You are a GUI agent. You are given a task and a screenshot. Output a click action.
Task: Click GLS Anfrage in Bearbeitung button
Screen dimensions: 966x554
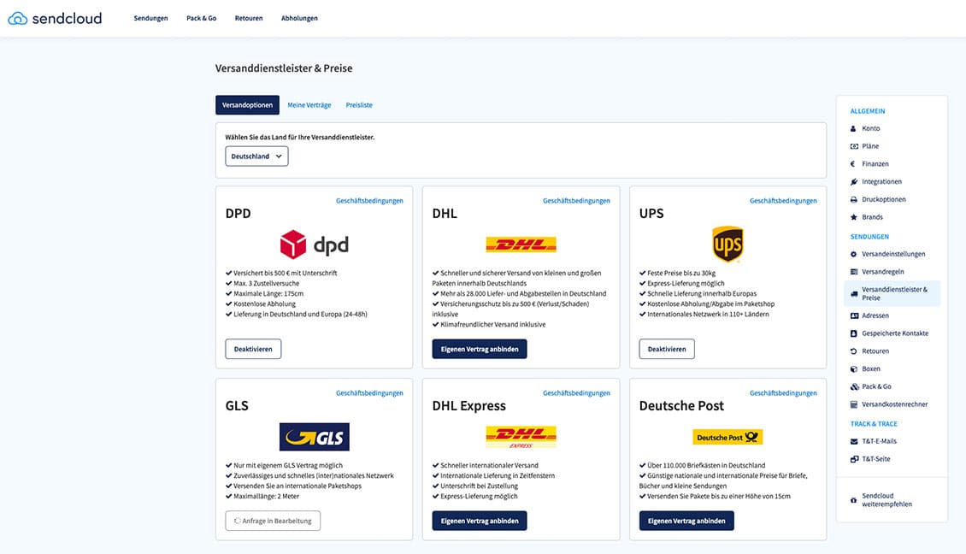(x=273, y=521)
